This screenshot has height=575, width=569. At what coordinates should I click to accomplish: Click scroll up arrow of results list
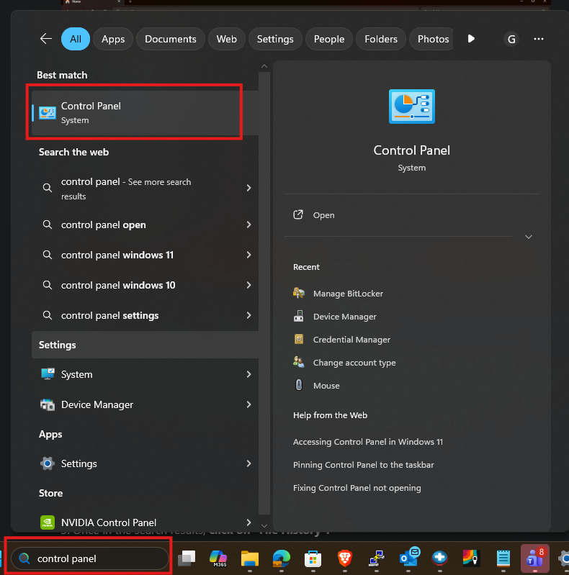coord(264,66)
